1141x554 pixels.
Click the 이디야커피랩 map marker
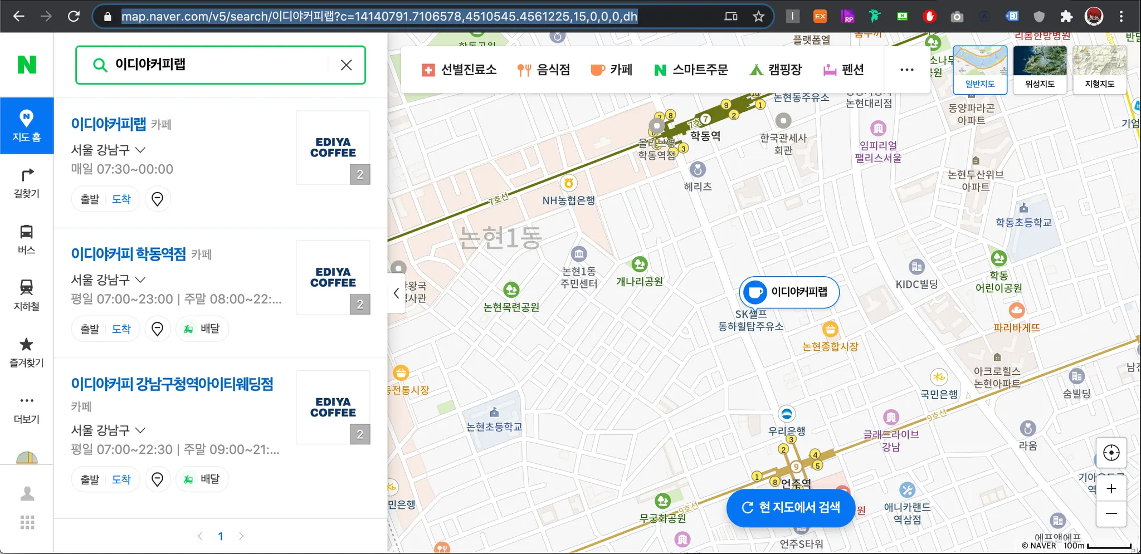(789, 292)
